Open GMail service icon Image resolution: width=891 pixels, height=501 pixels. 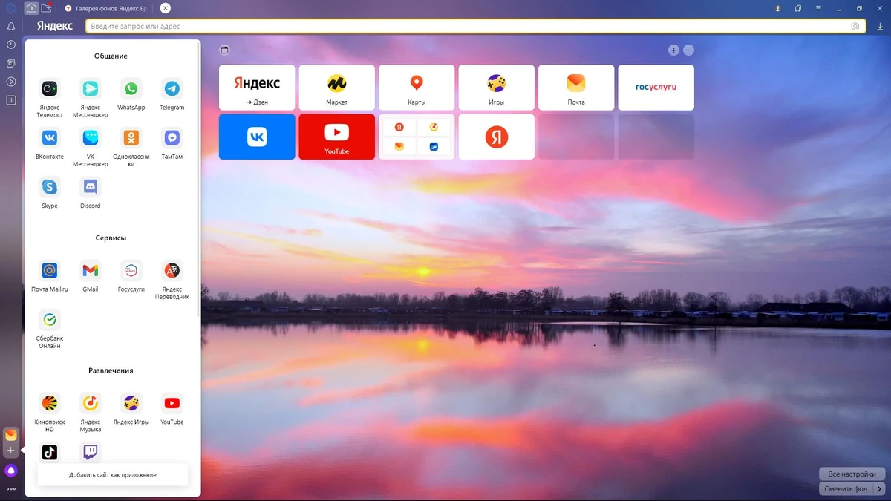click(91, 271)
